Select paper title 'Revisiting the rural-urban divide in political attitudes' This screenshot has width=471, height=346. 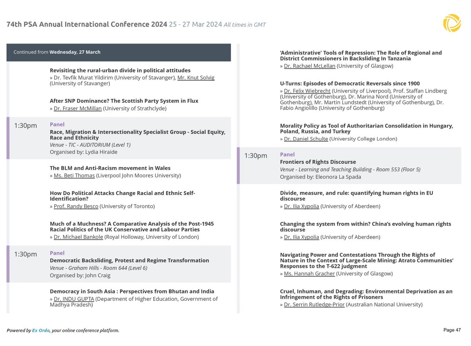120,70
